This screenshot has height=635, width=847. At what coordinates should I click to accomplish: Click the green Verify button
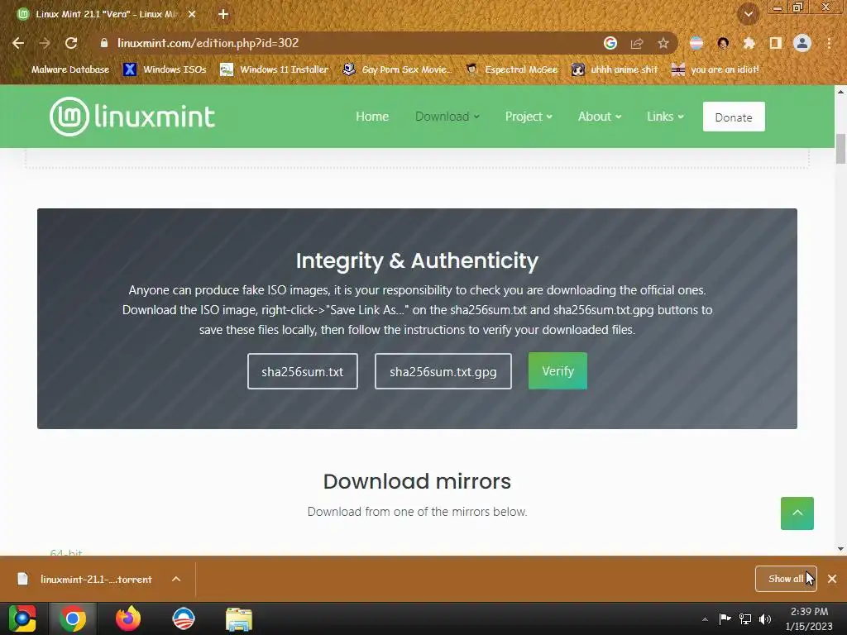tap(557, 371)
